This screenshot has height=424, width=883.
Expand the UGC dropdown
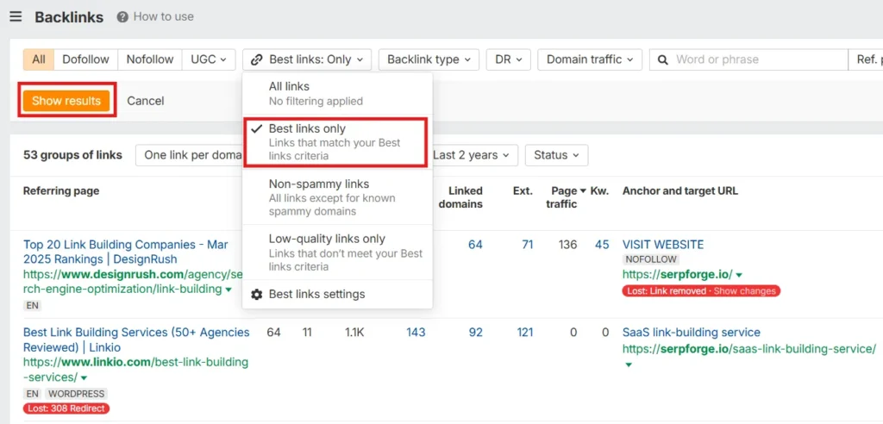(x=209, y=59)
